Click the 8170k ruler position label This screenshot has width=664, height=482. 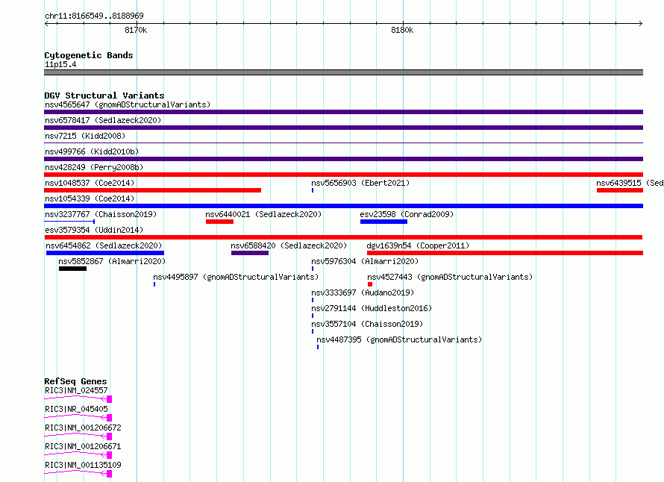[136, 30]
